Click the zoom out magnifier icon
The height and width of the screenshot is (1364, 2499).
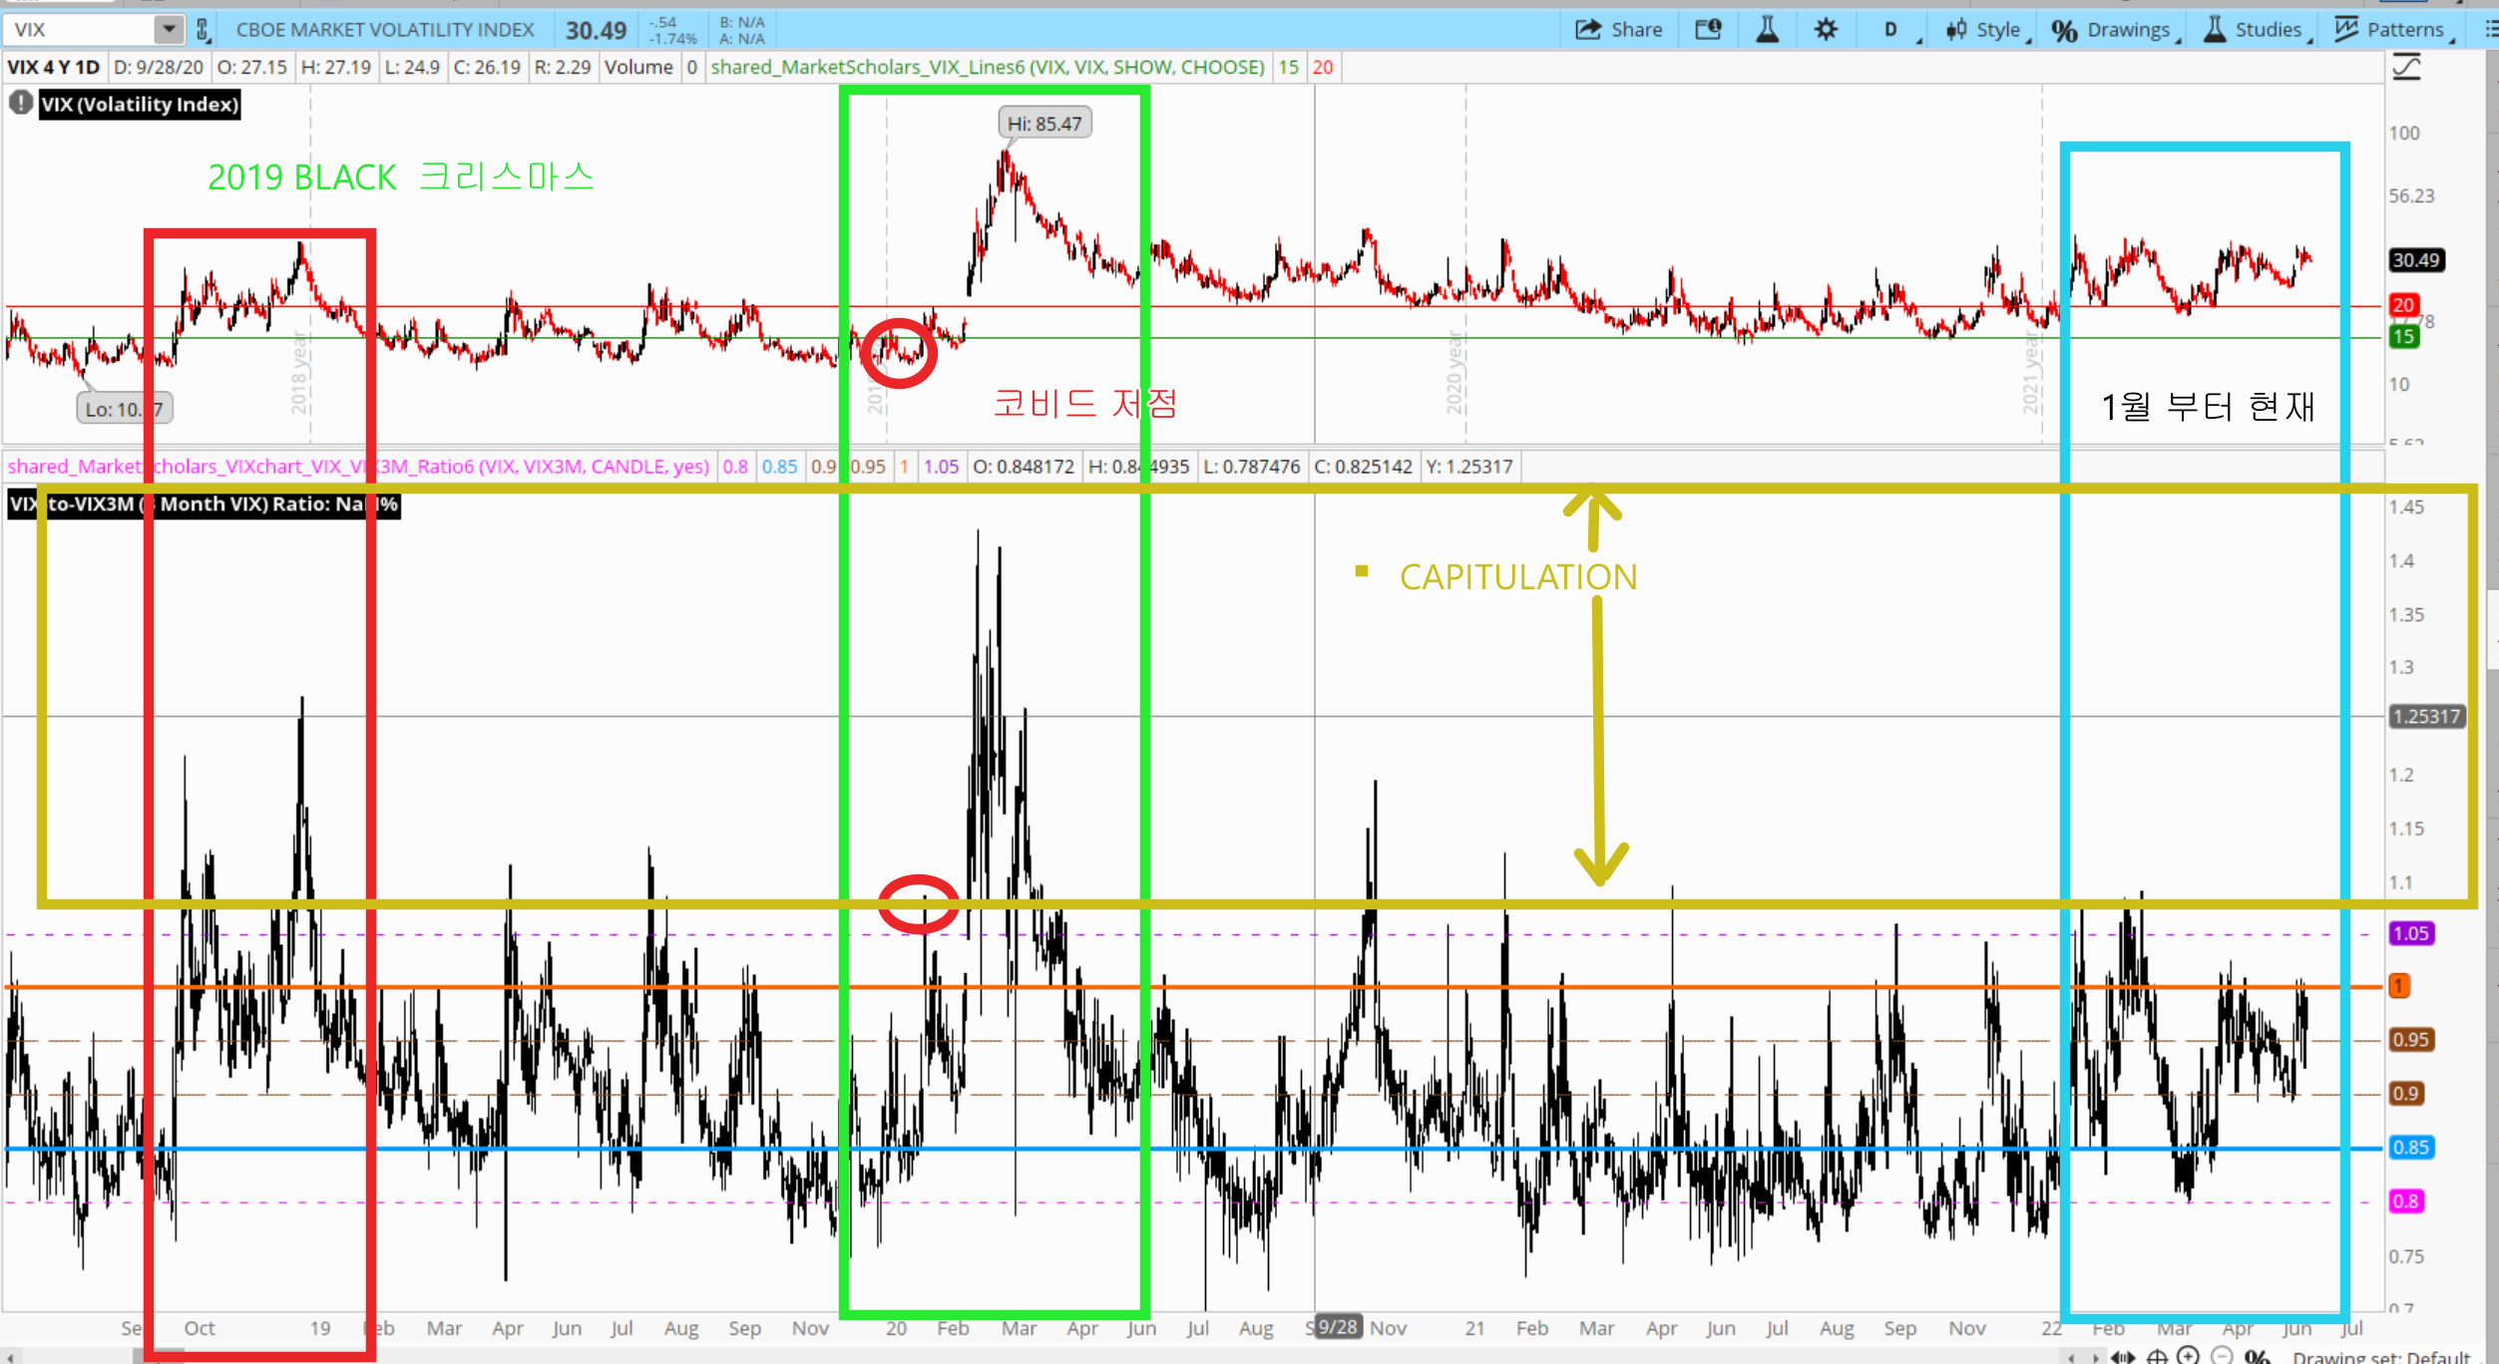tap(2222, 1355)
